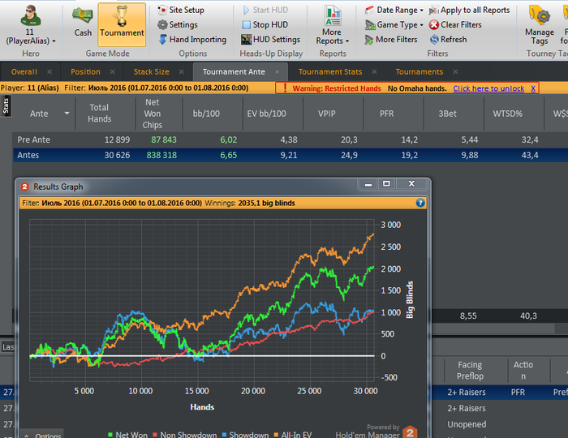568x438 pixels.
Task: Click the 40,3 value in summary row
Action: [x=528, y=316]
